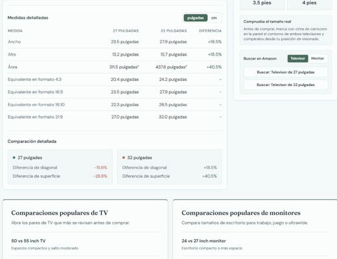
Task: Click the 437.6 pulgadas² area value
Action: point(171,67)
